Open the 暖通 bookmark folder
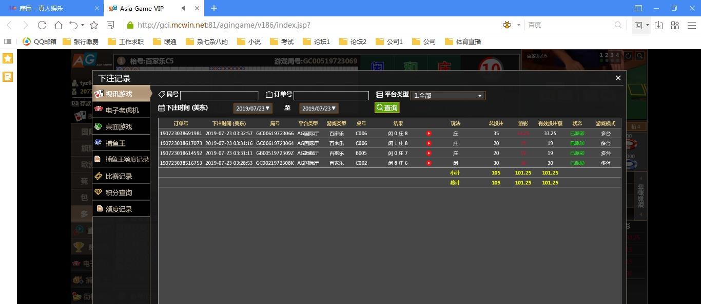The width and height of the screenshot is (701, 304). point(165,41)
